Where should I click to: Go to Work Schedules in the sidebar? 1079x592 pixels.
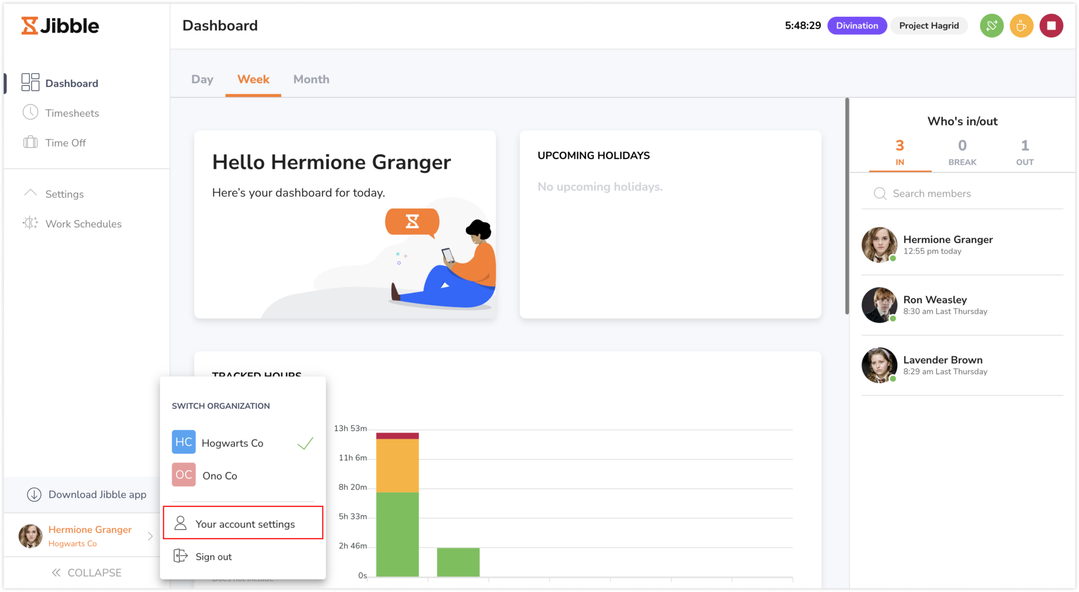83,224
